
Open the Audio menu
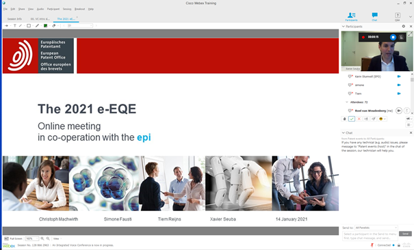(40, 9)
